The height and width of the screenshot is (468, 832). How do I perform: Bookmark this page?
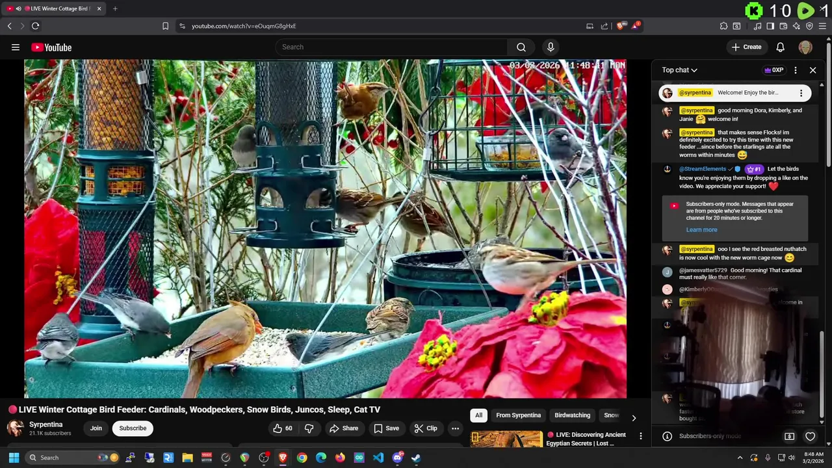tap(165, 26)
